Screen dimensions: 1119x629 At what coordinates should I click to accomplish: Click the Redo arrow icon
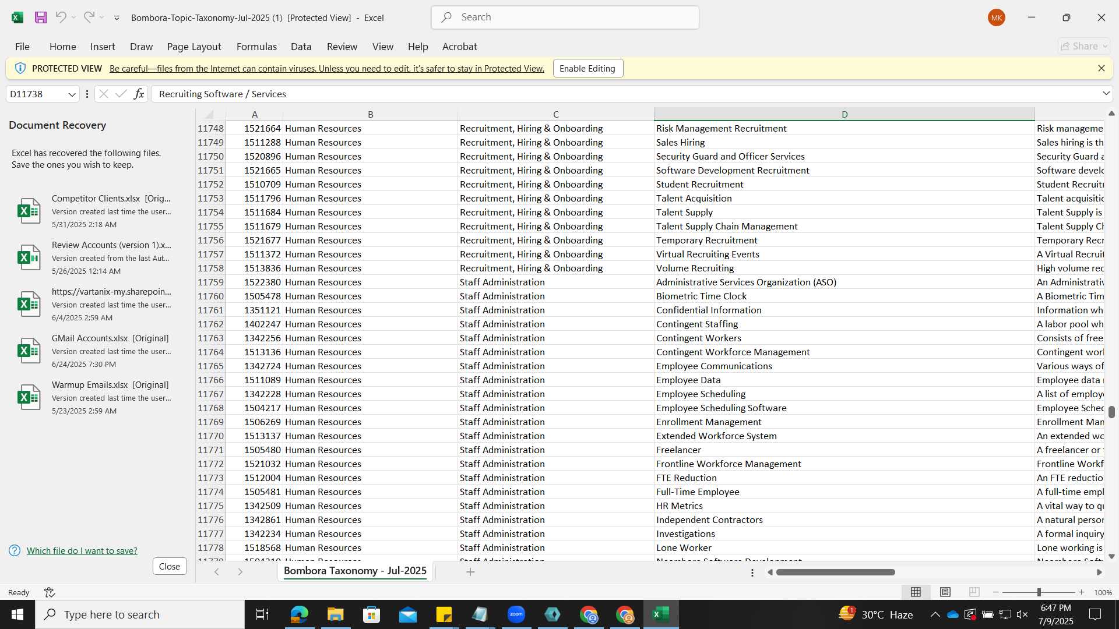pos(89,17)
